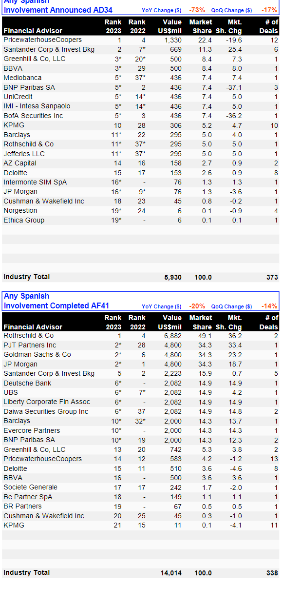
Task: Select the 14,014 Industry Total value
Action: pyautogui.click(x=171, y=573)
